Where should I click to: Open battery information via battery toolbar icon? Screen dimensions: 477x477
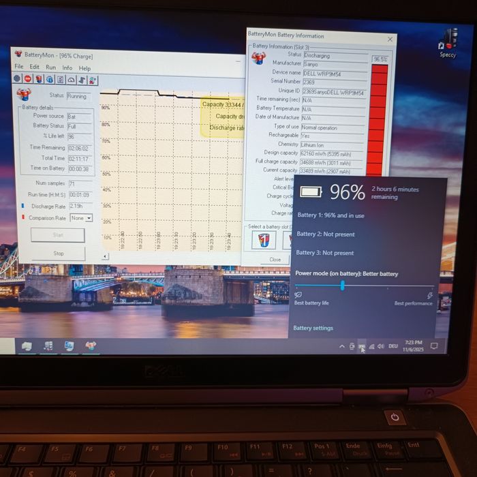pyautogui.click(x=39, y=80)
